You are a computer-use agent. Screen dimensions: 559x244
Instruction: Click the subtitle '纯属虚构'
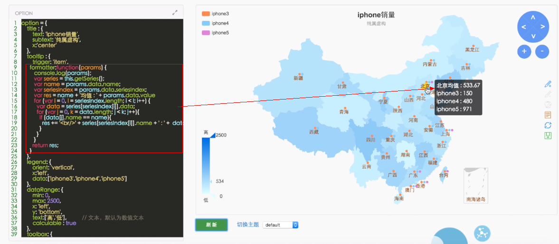pos(376,24)
